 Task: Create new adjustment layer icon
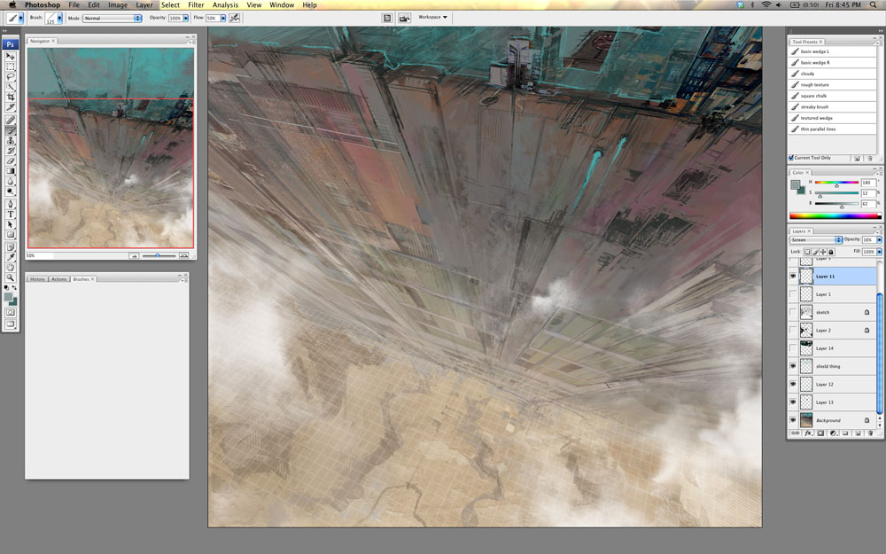pos(833,433)
